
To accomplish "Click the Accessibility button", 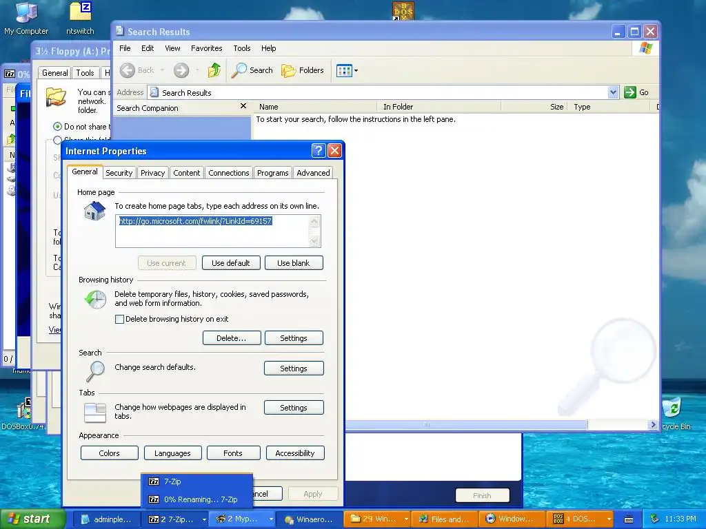I will click(295, 453).
